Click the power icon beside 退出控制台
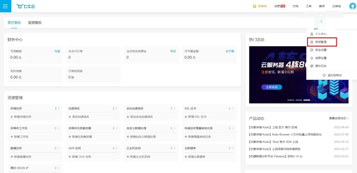This screenshot has width=357, height=173. click(324, 75)
